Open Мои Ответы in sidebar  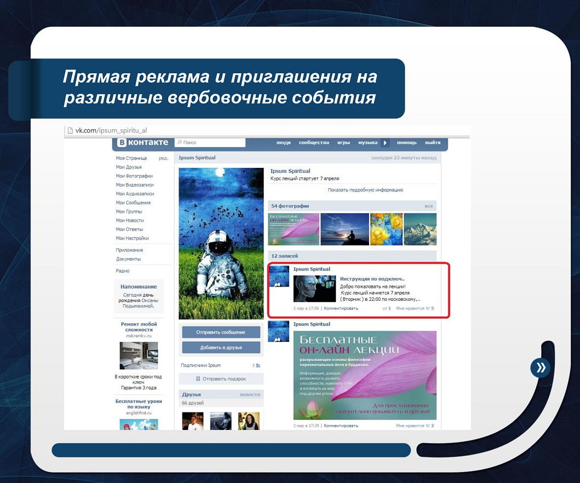(x=129, y=229)
